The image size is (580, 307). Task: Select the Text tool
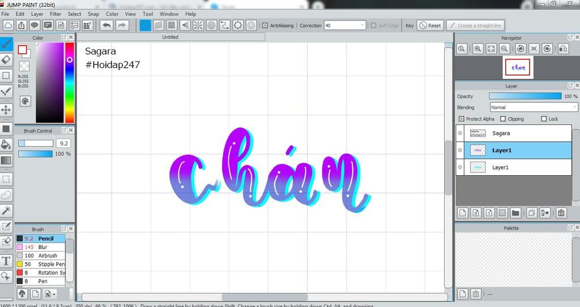pyautogui.click(x=6, y=261)
